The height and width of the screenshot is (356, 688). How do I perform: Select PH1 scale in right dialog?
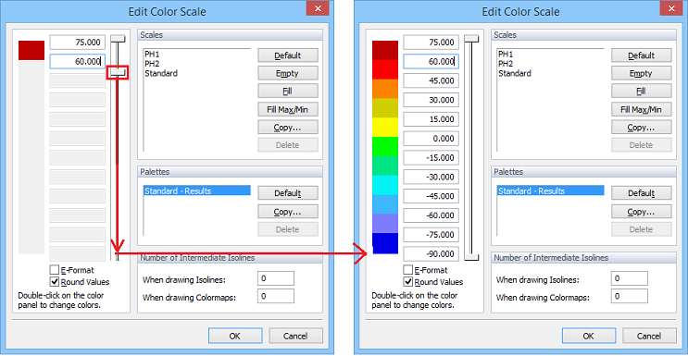[x=505, y=54]
